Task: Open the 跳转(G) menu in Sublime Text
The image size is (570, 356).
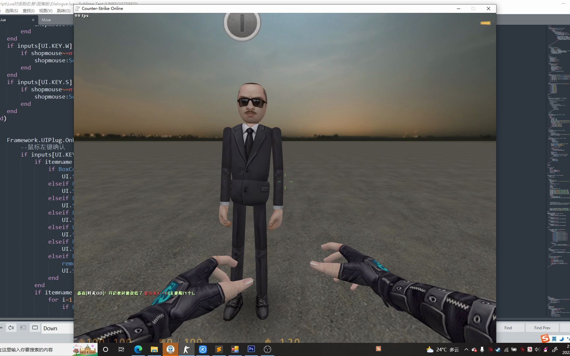Action: [x=63, y=11]
